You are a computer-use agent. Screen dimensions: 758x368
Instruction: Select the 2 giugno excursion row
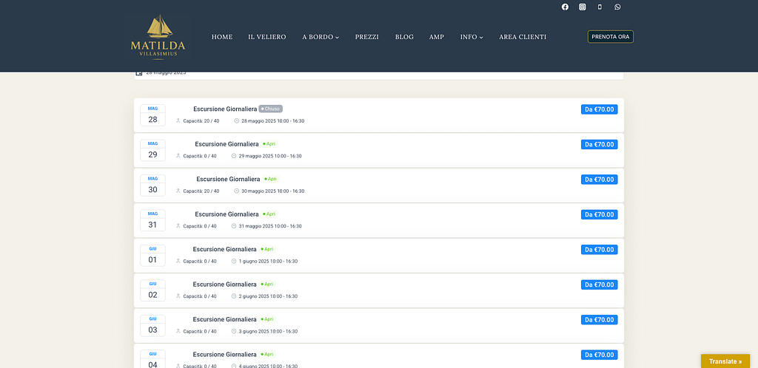point(378,290)
